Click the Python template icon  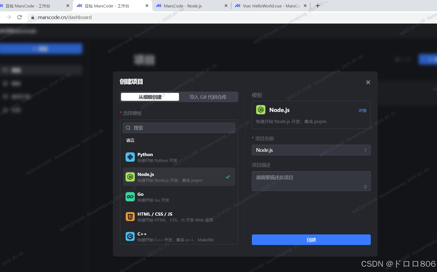click(x=130, y=157)
